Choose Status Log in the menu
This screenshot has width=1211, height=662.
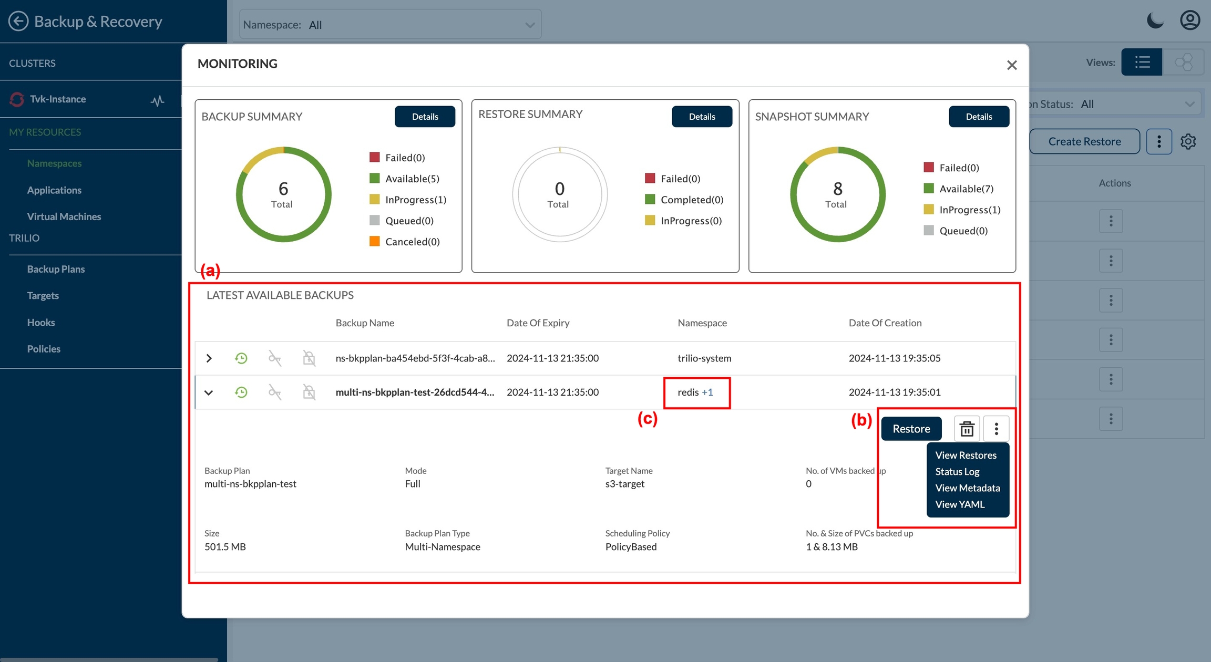(957, 472)
